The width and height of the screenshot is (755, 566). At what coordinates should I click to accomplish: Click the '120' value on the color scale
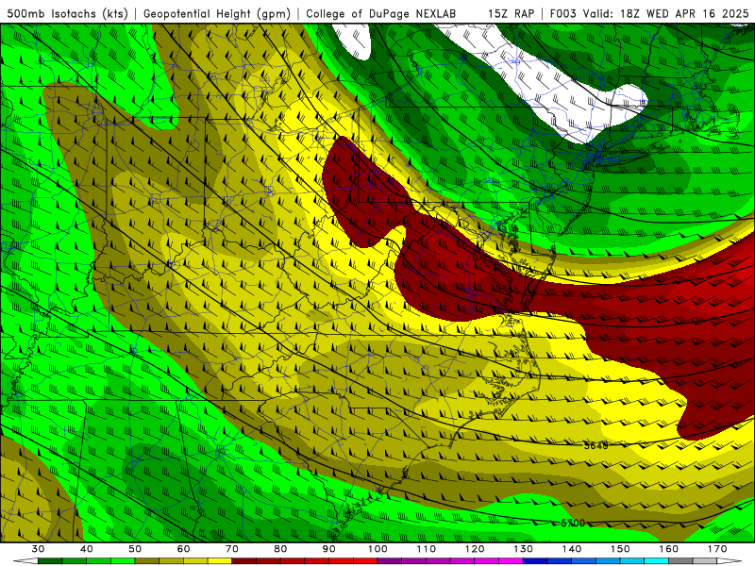475,549
